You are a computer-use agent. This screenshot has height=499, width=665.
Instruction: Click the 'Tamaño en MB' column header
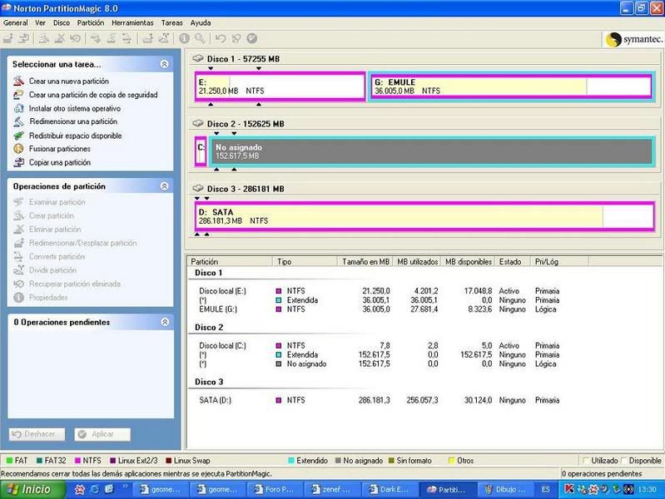tap(365, 261)
